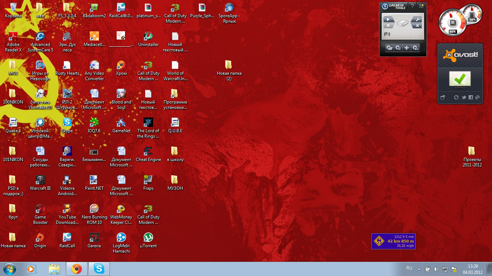Launch Game Booster shortcut
The height and width of the screenshot is (276, 492).
point(40,214)
